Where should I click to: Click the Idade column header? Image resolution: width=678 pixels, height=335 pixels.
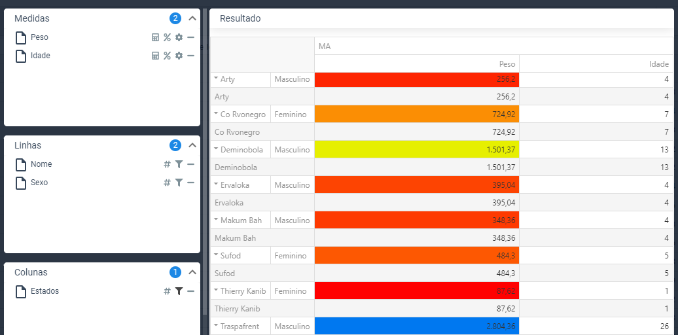(659, 64)
